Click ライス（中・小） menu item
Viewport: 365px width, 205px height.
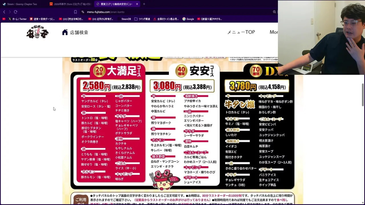click(x=126, y=168)
